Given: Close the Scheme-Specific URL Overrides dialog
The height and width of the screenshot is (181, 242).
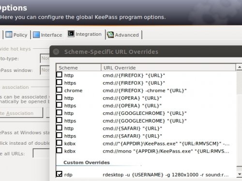Looking at the screenshot, I should pyautogui.click(x=56, y=52).
